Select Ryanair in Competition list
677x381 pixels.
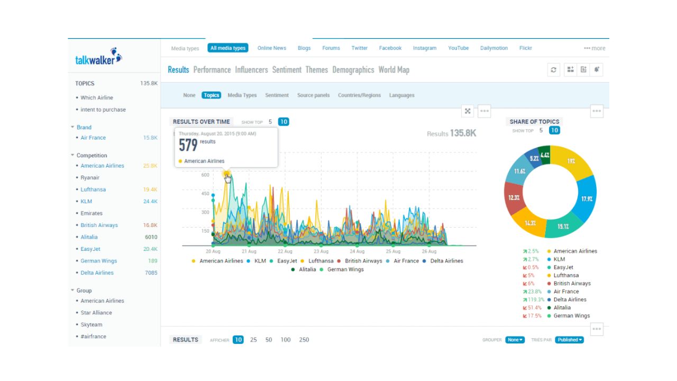[x=90, y=178]
